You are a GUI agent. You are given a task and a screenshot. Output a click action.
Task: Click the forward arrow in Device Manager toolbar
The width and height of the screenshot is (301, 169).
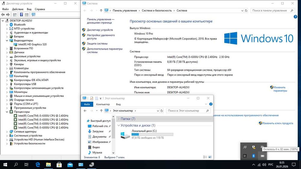8,14
